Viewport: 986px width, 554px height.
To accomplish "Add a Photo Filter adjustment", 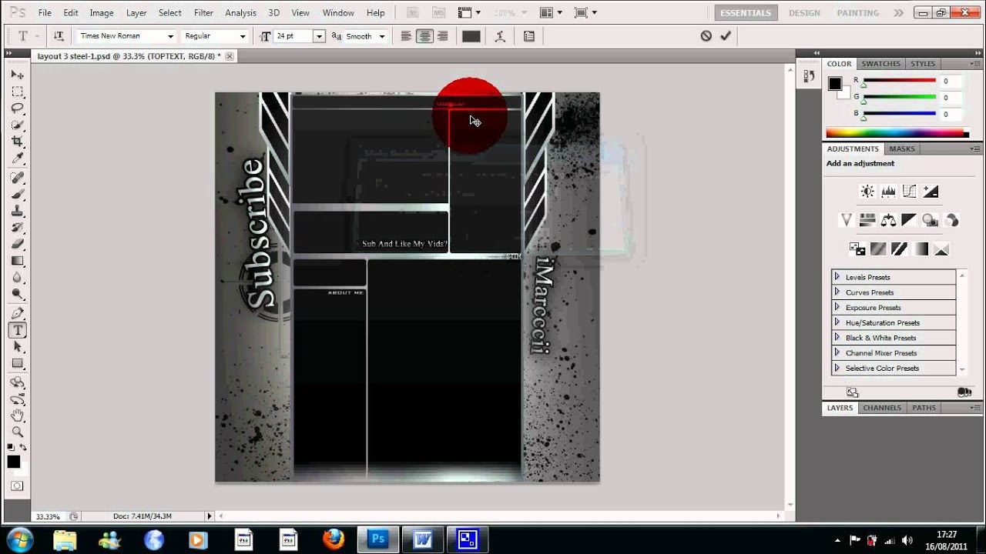I will [x=930, y=221].
